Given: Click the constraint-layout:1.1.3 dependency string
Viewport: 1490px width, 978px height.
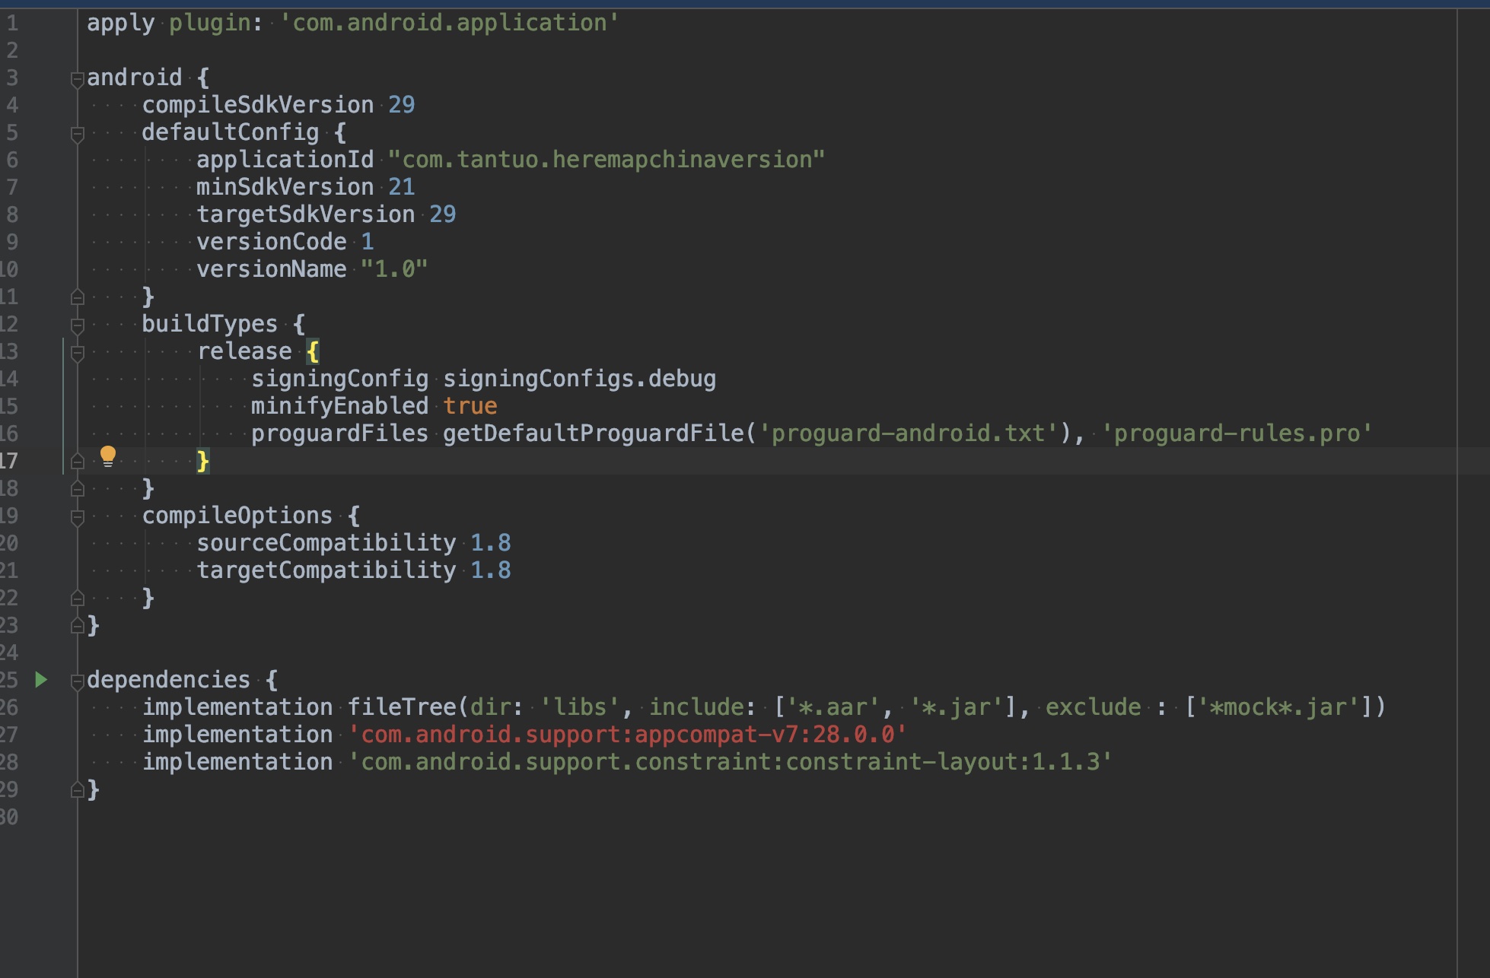Looking at the screenshot, I should (x=729, y=762).
